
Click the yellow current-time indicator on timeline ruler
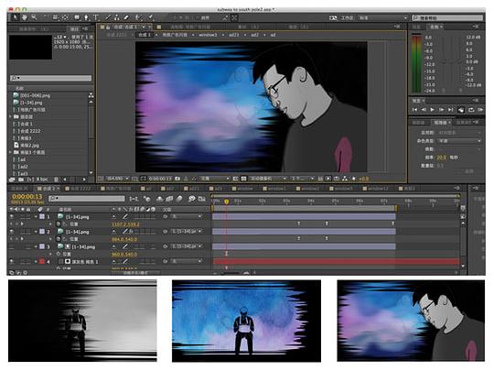pyautogui.click(x=226, y=201)
